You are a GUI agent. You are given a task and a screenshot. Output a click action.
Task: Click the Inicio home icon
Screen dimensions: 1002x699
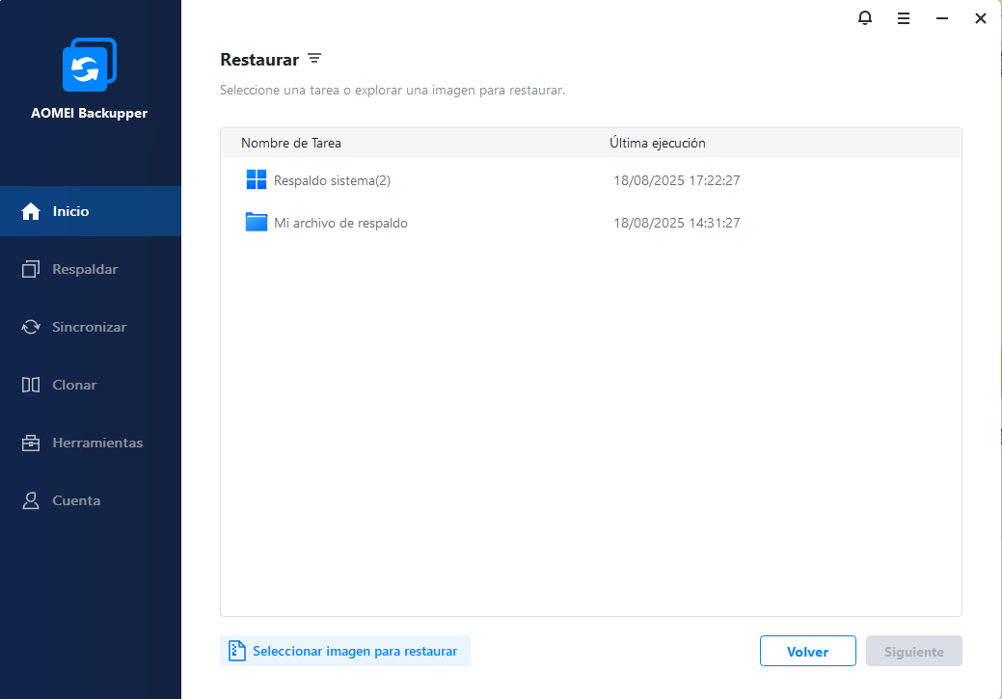coord(31,211)
